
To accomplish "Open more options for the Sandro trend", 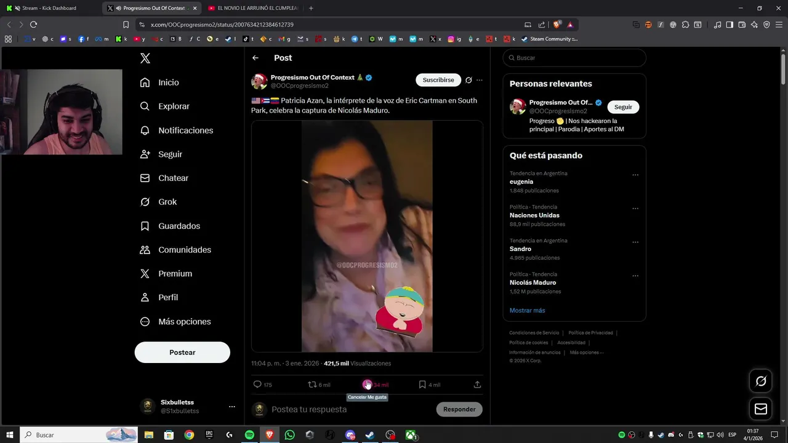I will [635, 242].
